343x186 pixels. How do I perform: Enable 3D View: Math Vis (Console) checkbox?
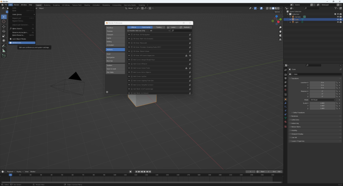132,39
